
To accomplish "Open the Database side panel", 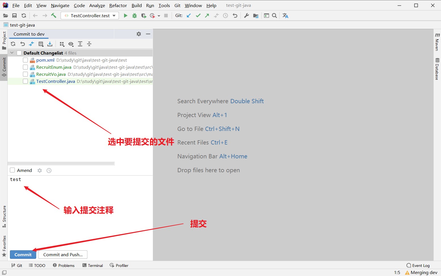I will click(437, 69).
